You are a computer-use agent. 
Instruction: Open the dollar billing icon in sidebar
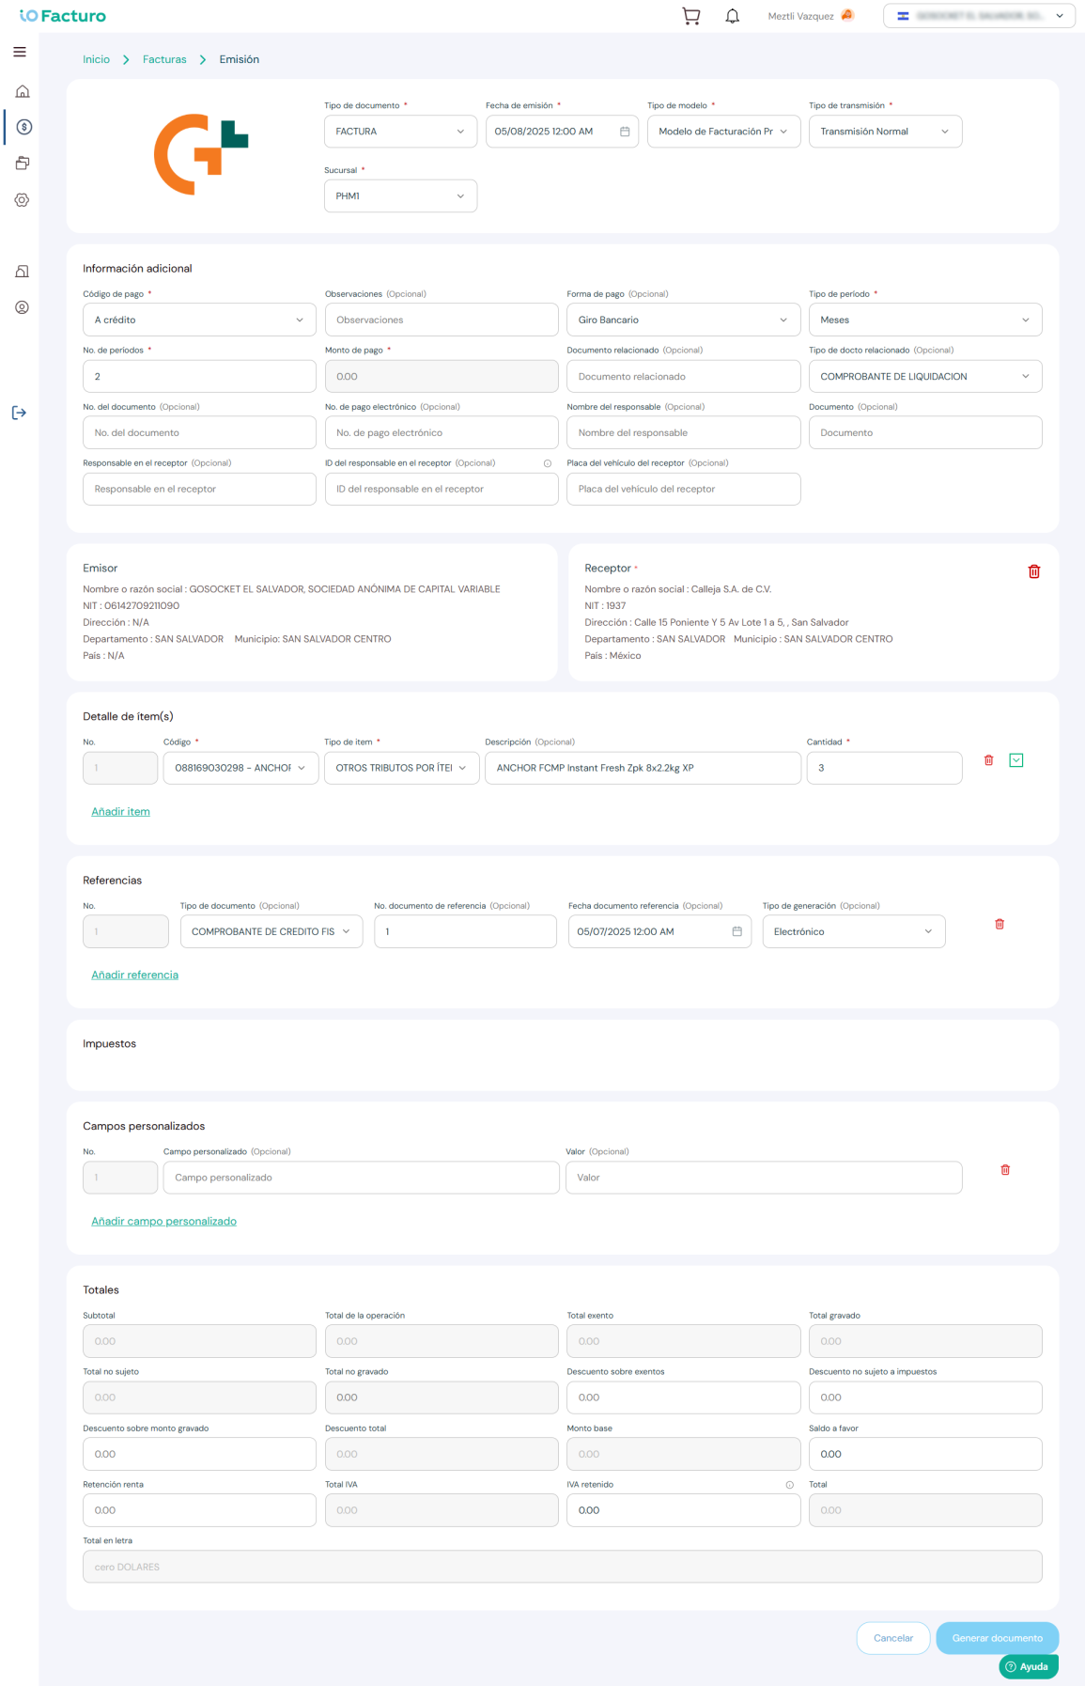point(24,127)
